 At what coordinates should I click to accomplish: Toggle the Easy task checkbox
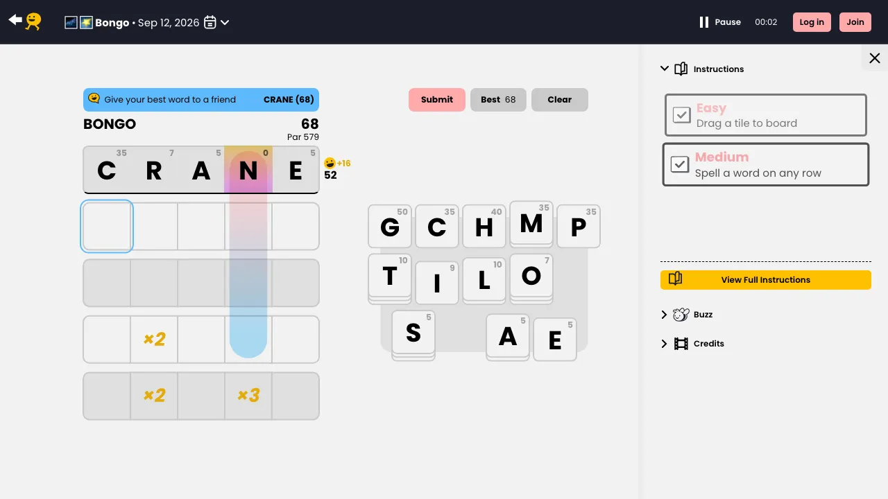click(x=682, y=114)
